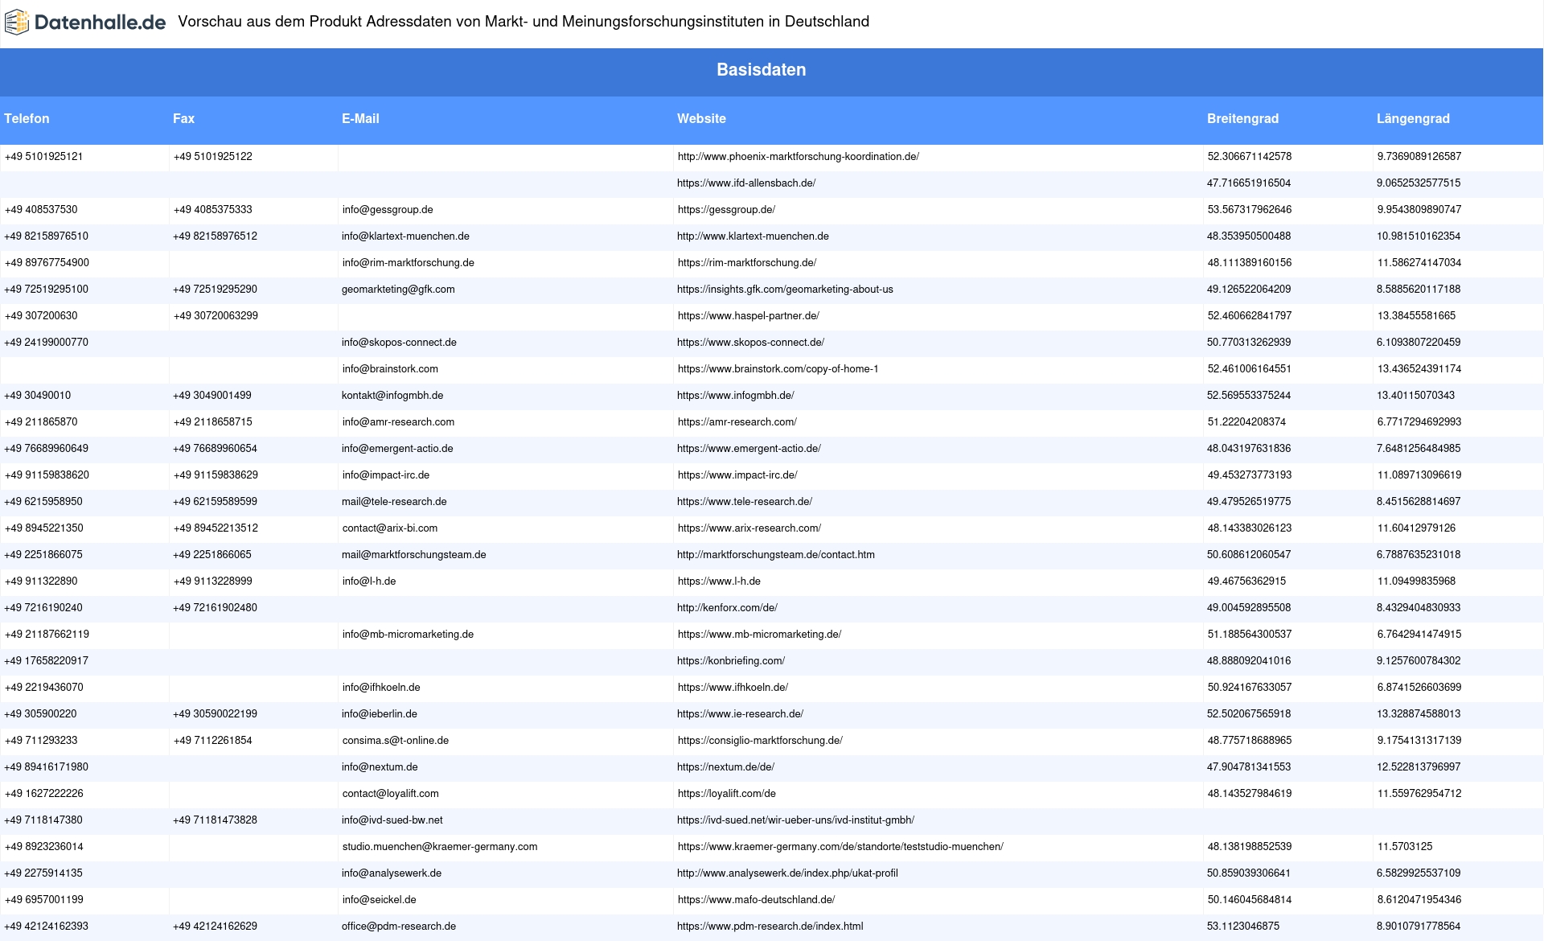Viewport: 1544px width, 941px height.
Task: Select the info@brainstork.com email
Action: coord(390,369)
